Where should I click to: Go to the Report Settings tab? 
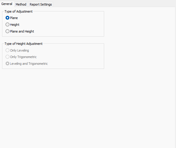(40, 4)
